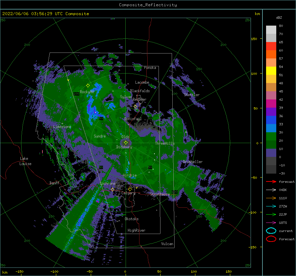Click the Drumheller label
This screenshot has width=296, height=276.
click(193, 162)
